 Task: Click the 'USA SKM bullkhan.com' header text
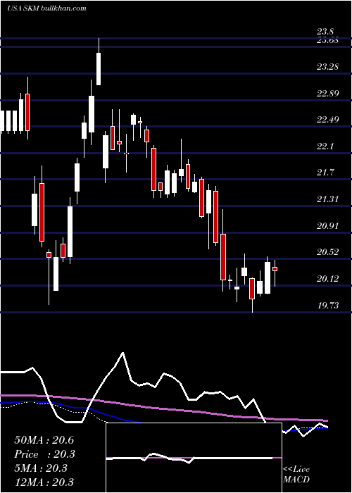click(46, 8)
